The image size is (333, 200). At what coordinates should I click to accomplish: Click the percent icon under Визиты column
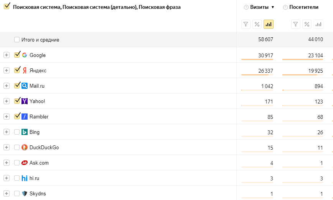tap(257, 24)
